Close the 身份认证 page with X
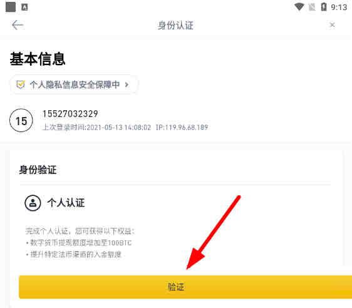Image resolution: width=352 pixels, height=308 pixels. 333,25
